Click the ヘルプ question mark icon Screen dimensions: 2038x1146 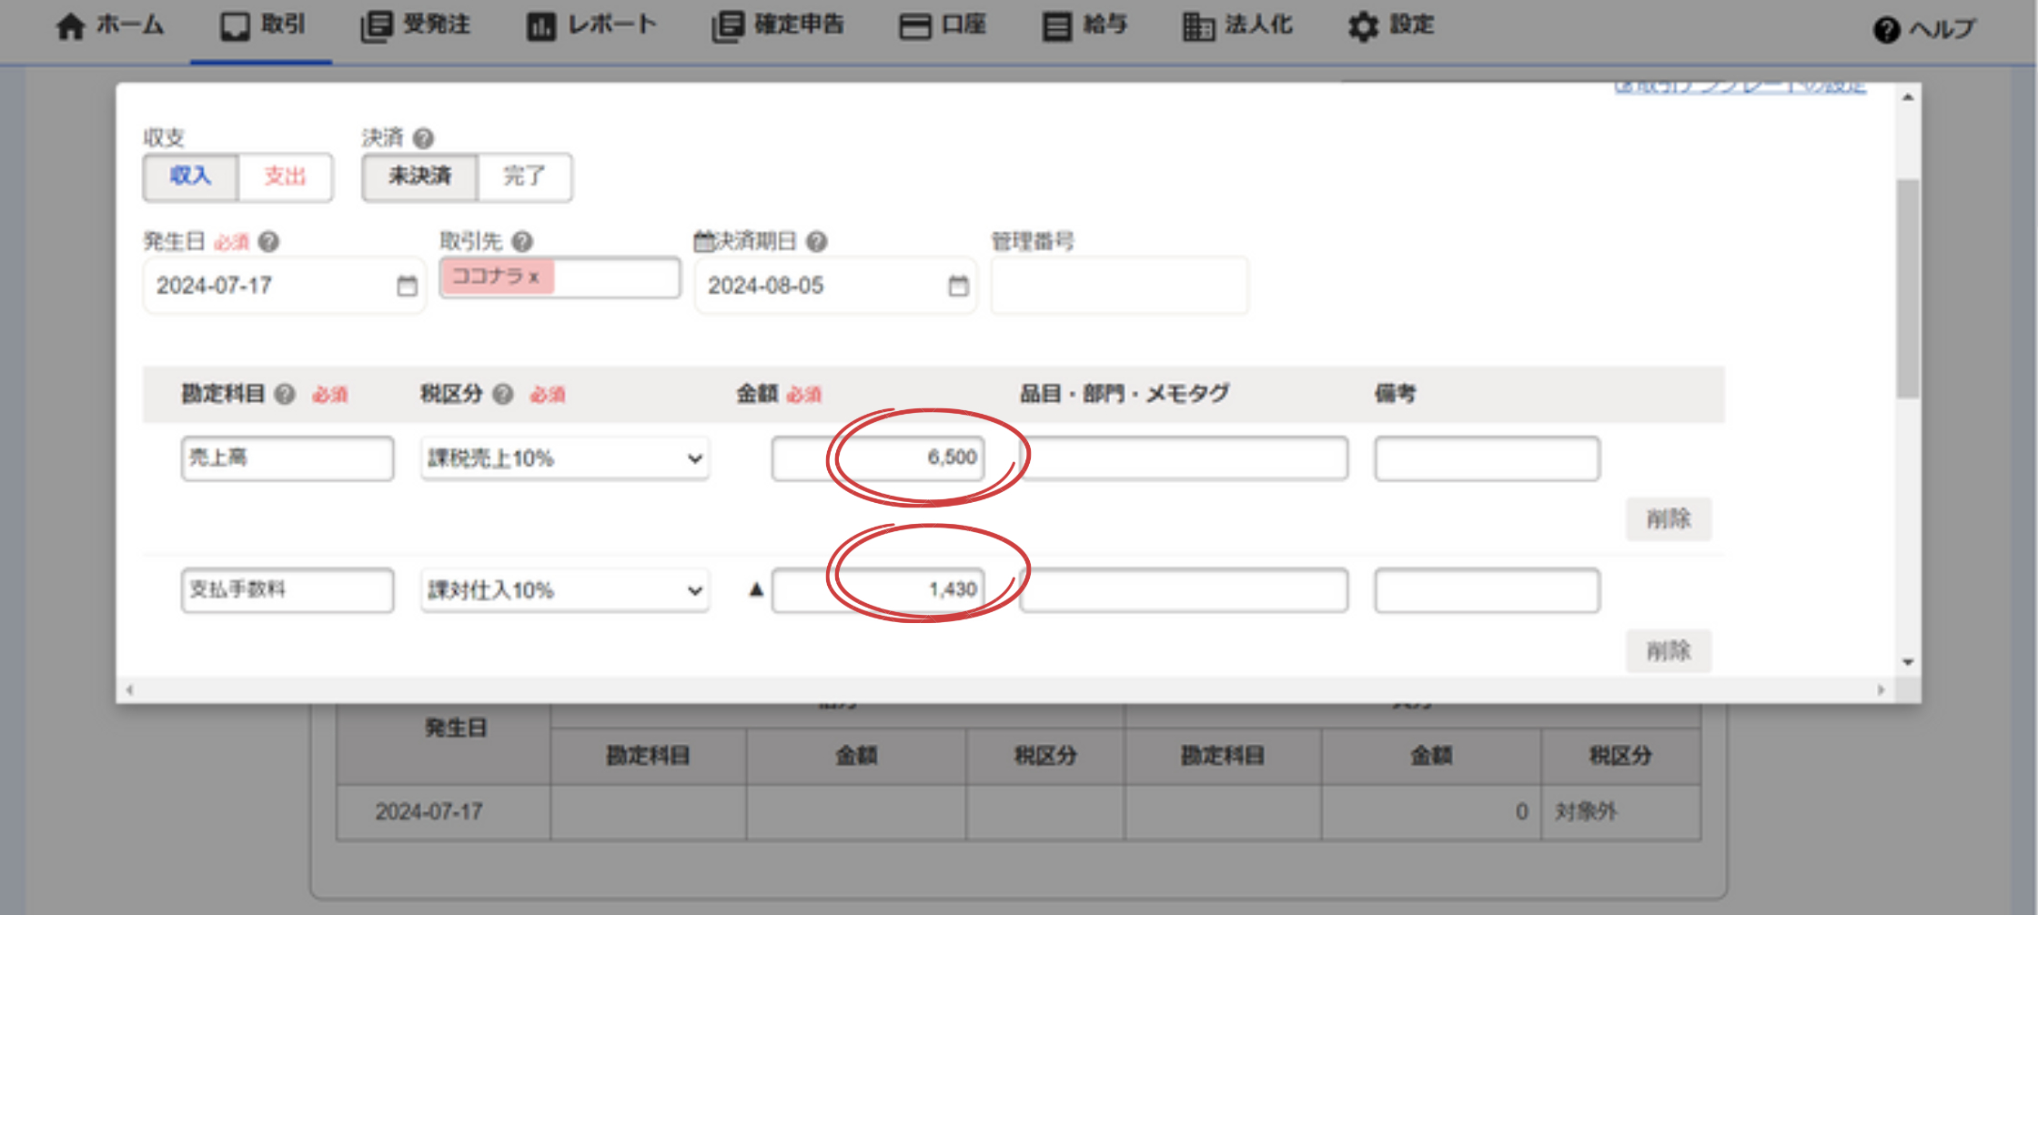coord(1886,30)
